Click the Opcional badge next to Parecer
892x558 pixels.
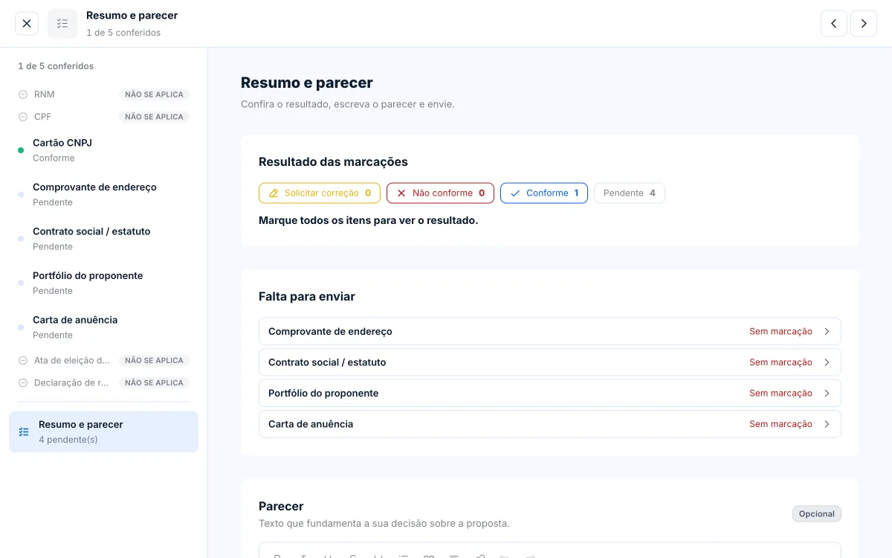[817, 514]
